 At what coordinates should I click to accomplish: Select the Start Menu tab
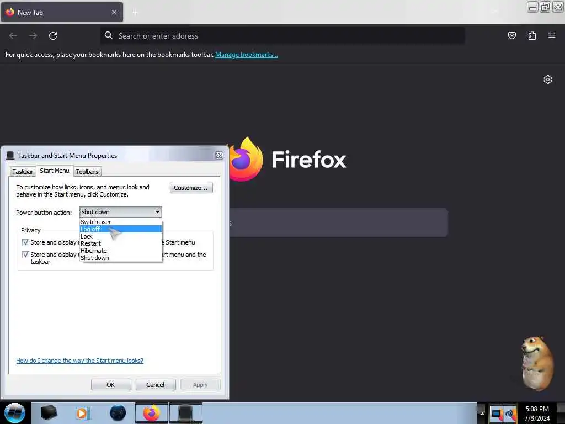[x=55, y=171]
